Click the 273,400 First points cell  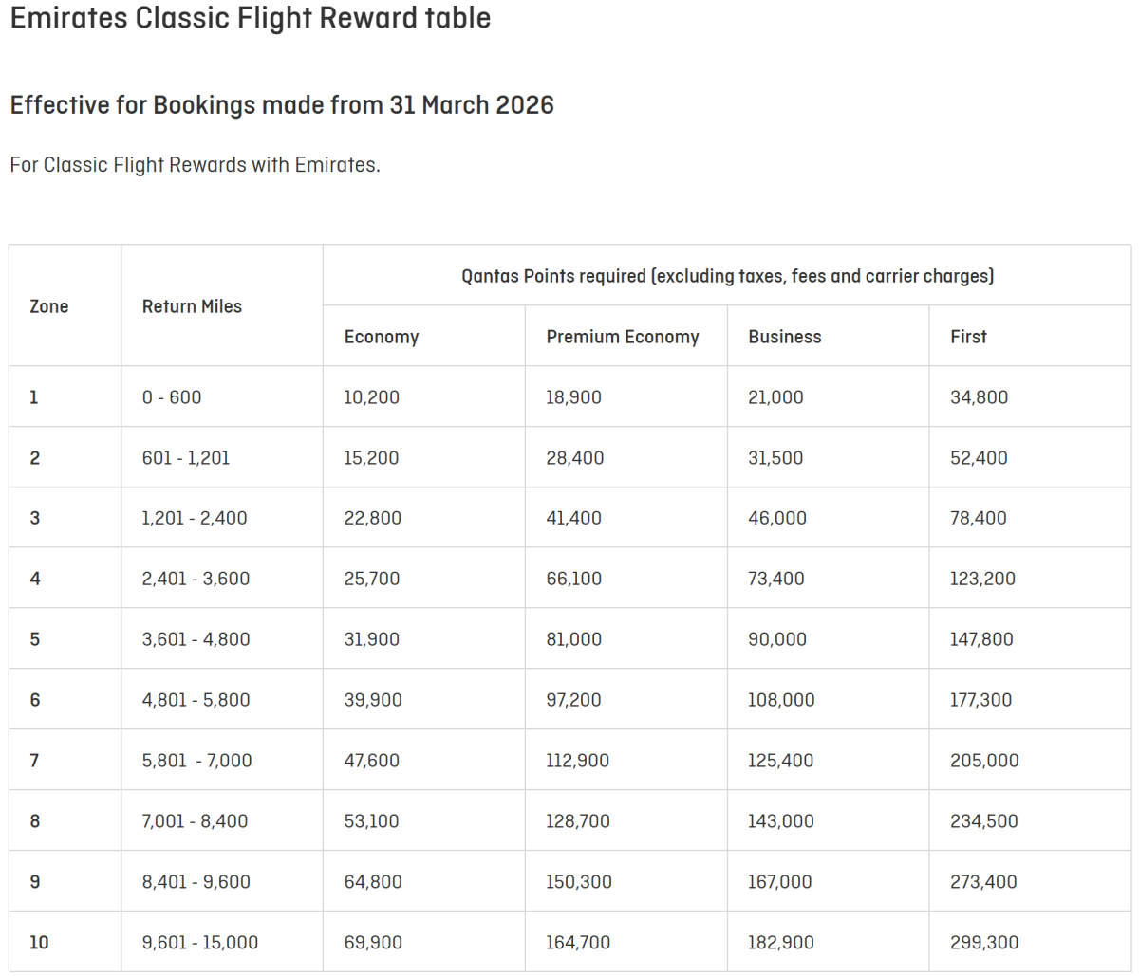(x=983, y=882)
